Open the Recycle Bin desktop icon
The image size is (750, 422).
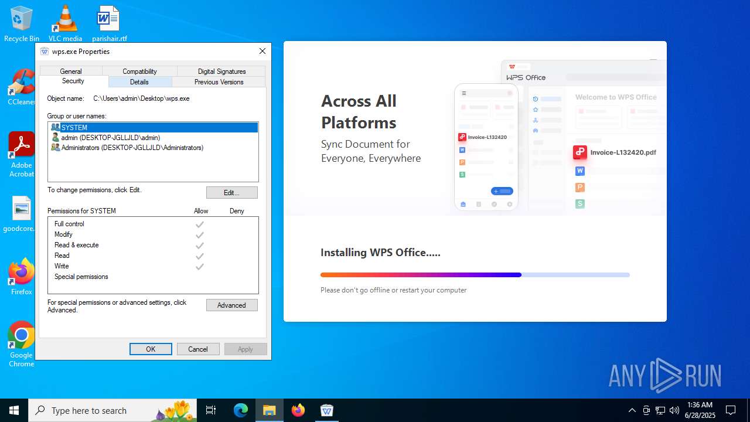coord(21,23)
